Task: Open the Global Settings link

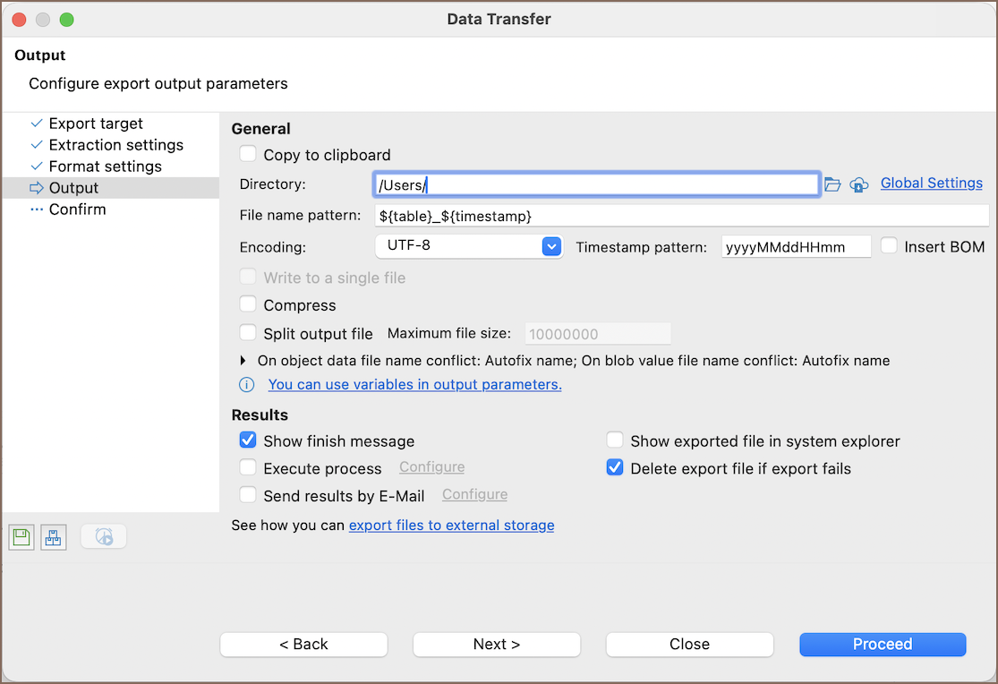Action: 931,183
